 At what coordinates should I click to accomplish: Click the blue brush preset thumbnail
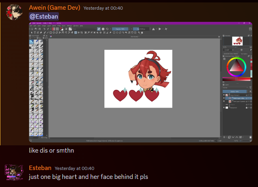(31, 42)
